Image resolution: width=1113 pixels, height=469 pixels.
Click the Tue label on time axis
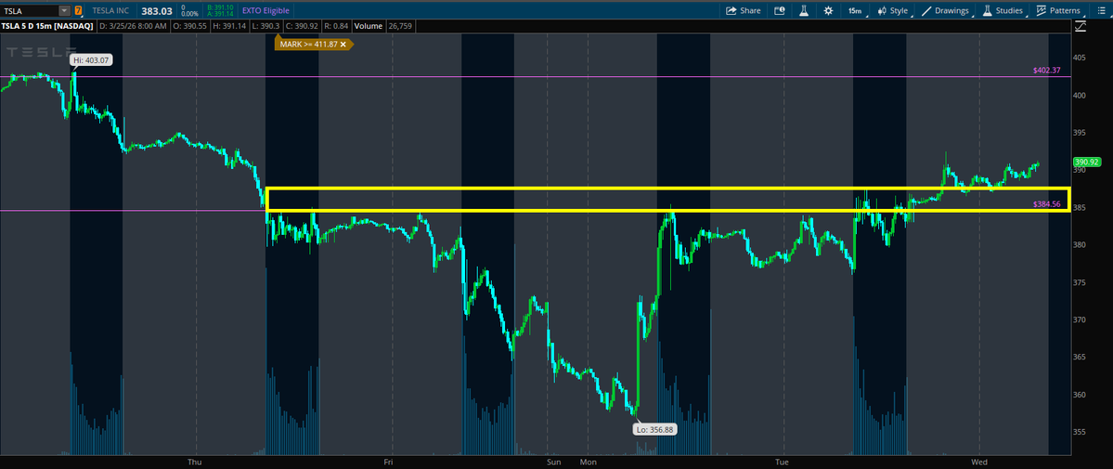[x=782, y=462]
